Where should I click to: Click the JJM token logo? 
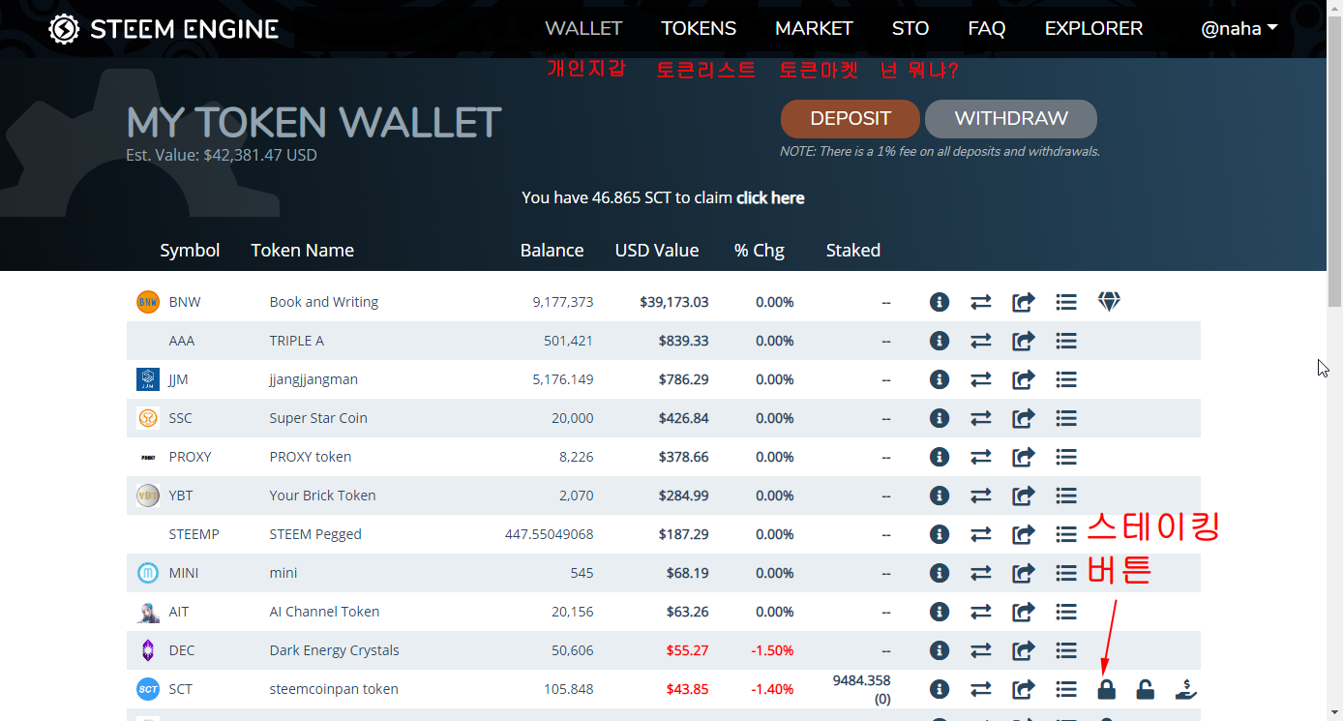click(147, 379)
